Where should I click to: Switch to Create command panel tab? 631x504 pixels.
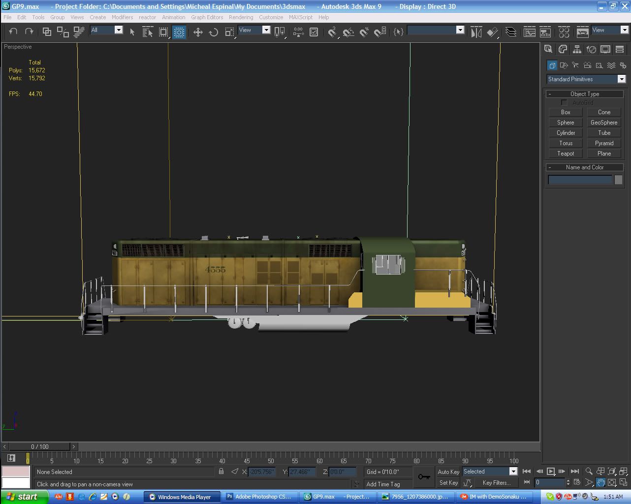[x=548, y=49]
